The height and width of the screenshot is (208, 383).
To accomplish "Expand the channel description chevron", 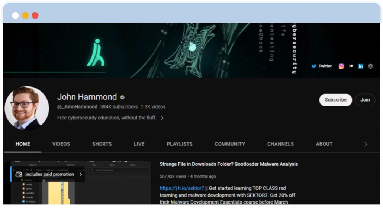I will point(162,118).
